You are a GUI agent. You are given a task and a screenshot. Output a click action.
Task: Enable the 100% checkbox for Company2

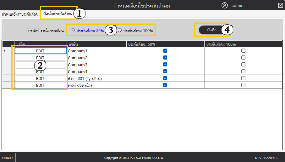243,58
